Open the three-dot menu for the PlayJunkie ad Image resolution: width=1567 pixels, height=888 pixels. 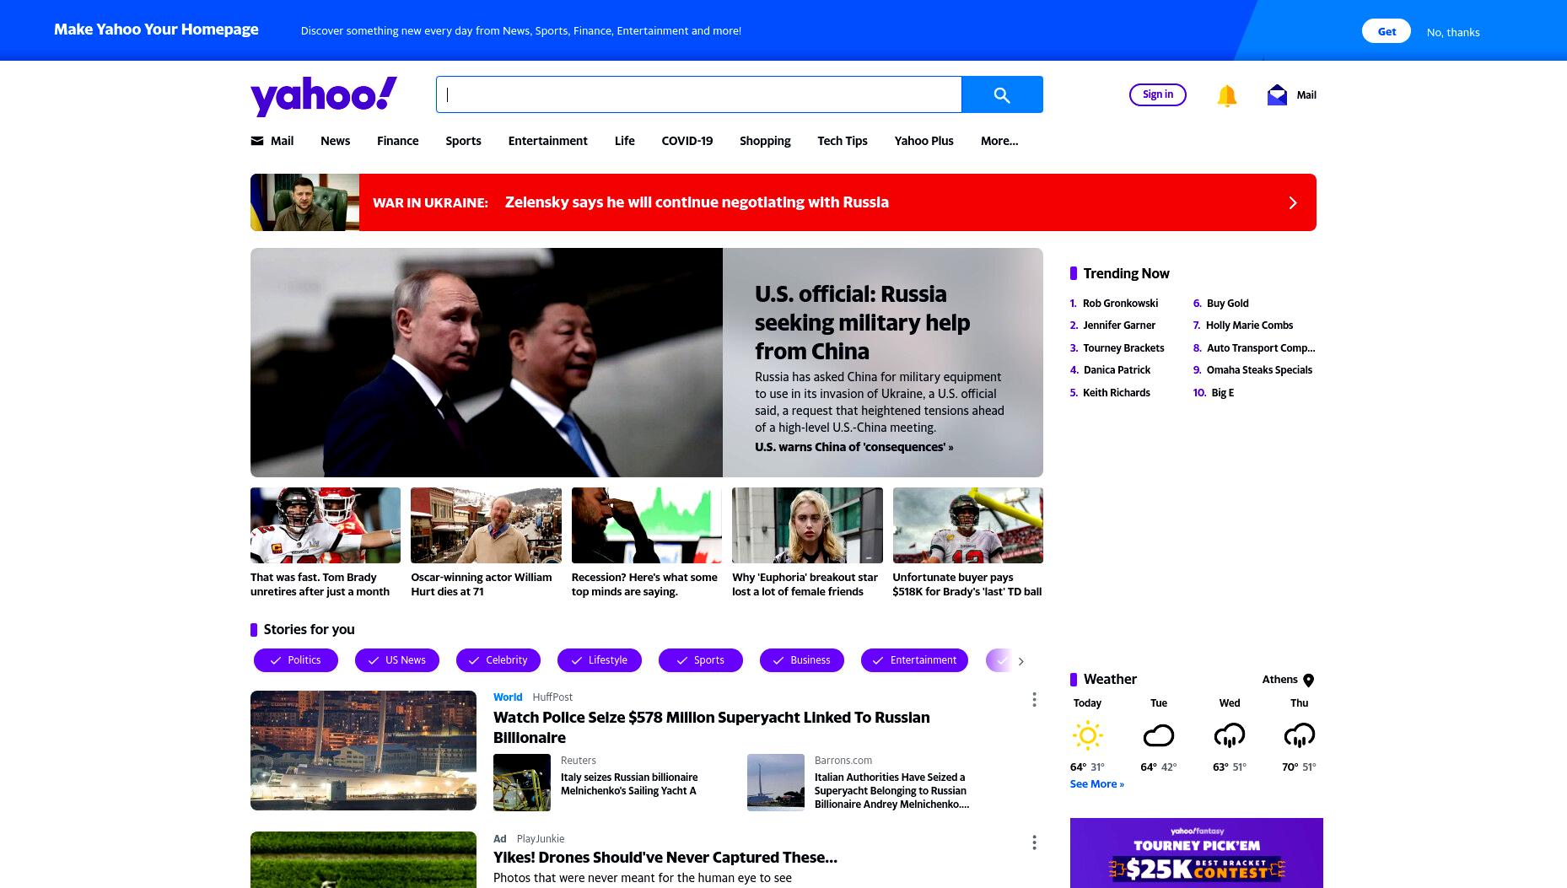(x=1034, y=842)
